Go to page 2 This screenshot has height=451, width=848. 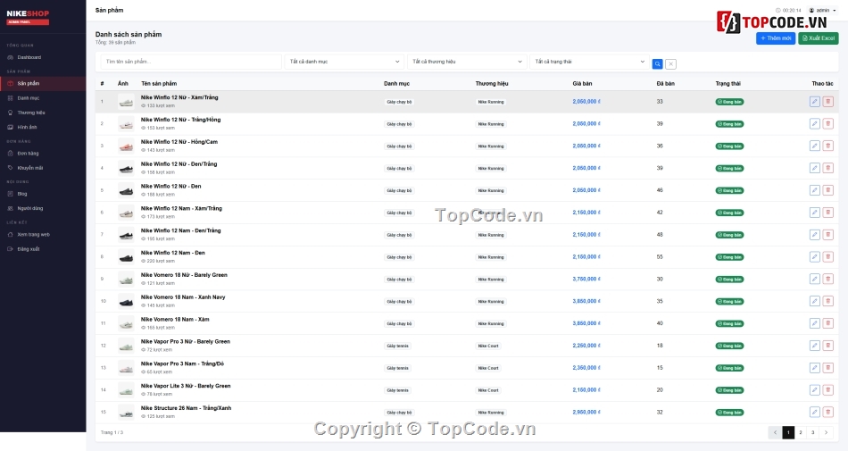[801, 432]
